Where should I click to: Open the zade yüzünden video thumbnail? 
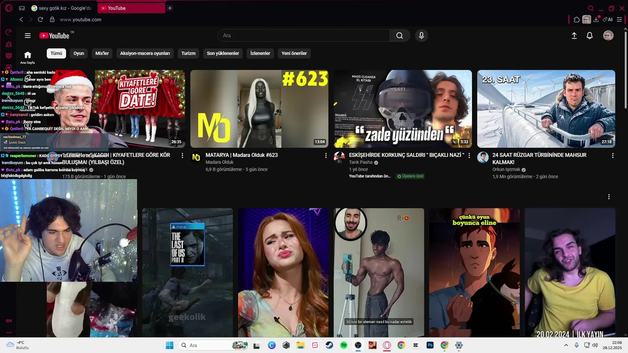coord(403,109)
